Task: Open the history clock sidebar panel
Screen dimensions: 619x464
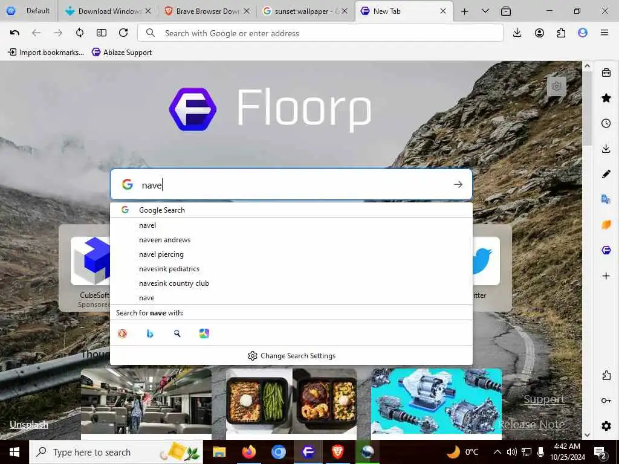Action: pos(606,123)
